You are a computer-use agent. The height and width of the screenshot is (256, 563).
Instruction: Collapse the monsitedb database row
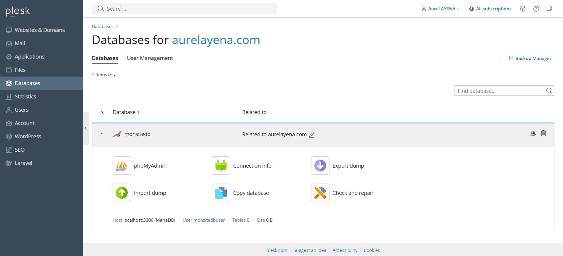coord(102,134)
